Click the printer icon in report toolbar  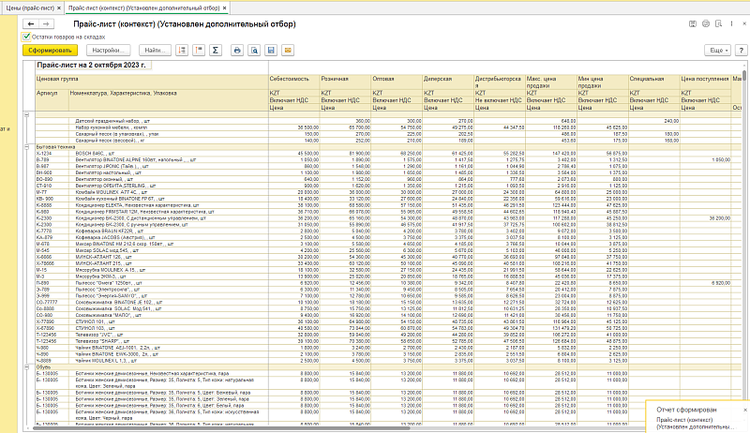[237, 49]
